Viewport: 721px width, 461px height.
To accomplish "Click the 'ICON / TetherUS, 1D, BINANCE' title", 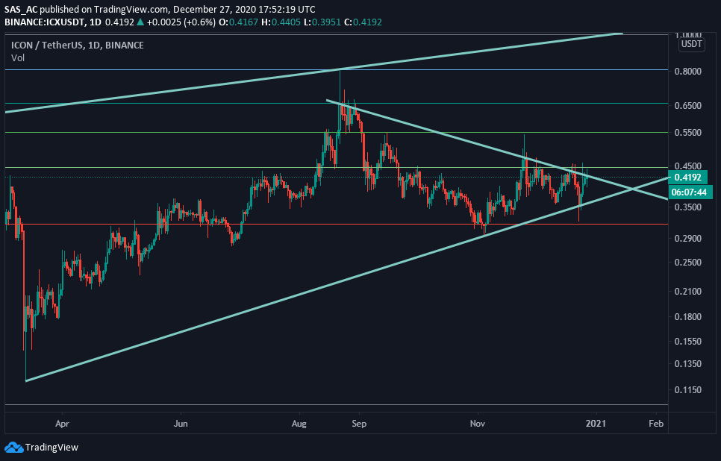I will 78,45.
